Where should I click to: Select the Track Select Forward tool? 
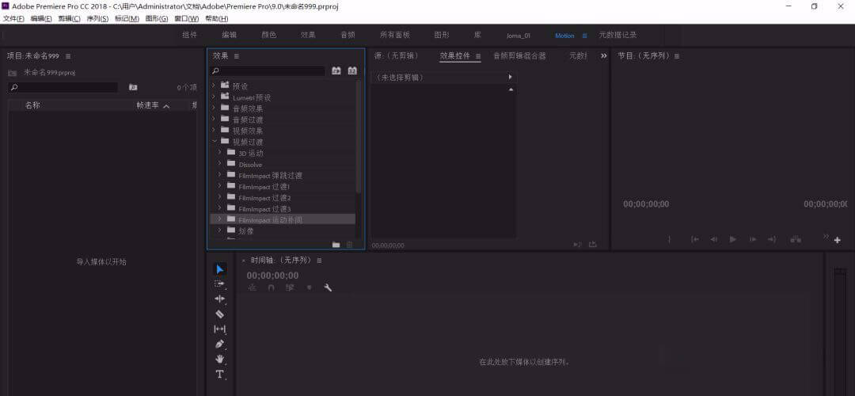(220, 284)
